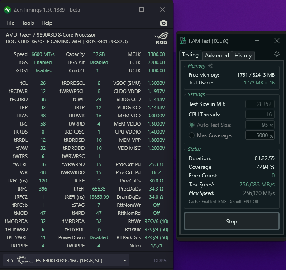Click the RAM Test app icon

tap(182, 41)
